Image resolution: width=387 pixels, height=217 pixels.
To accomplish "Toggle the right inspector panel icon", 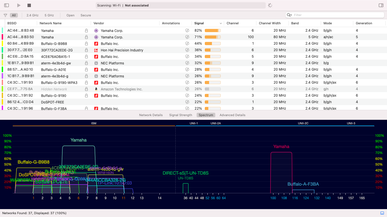I will pyautogui.click(x=381, y=5).
